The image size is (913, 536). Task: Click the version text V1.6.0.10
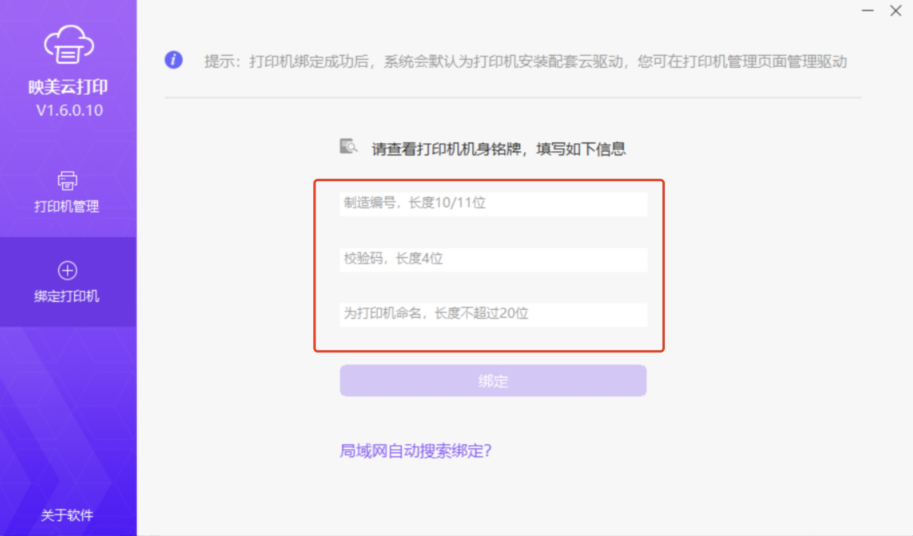point(68,111)
